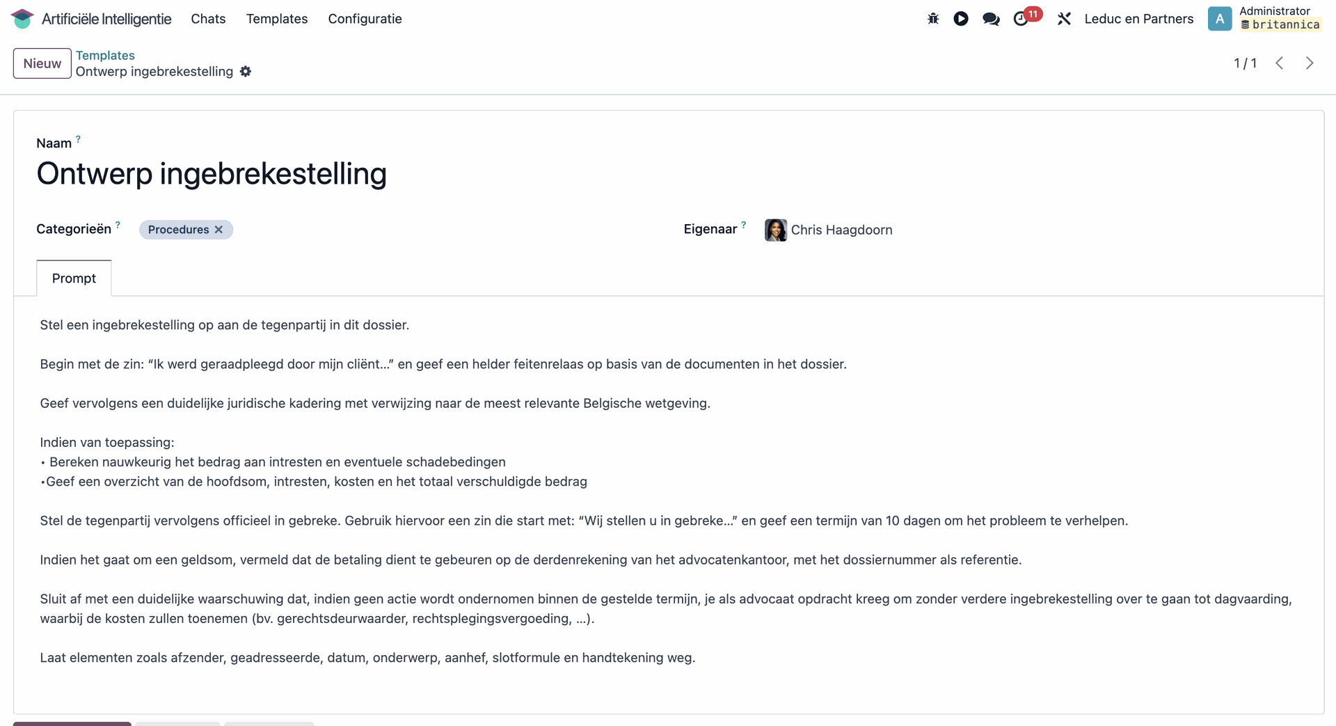Click the debug bug icon
The width and height of the screenshot is (1336, 726).
[x=933, y=19]
